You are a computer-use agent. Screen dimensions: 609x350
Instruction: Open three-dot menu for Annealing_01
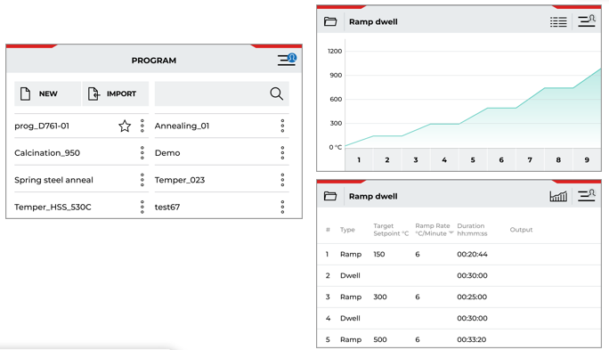282,126
